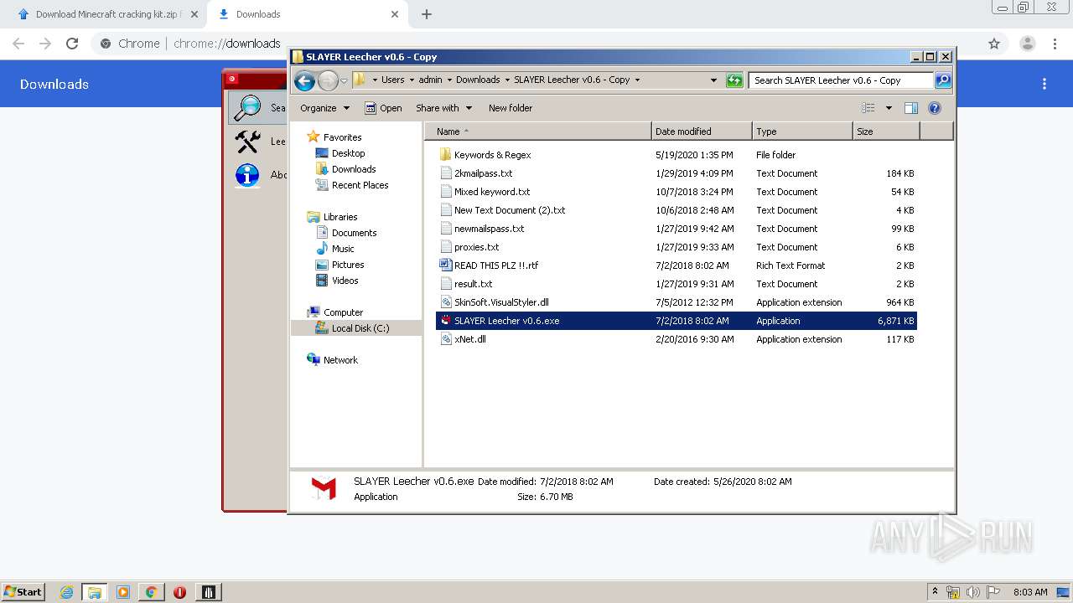Click the SkinSoft.VisualStyler.dll file icon

[x=446, y=302]
